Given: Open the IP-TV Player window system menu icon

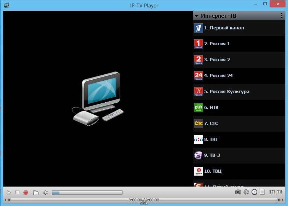Looking at the screenshot, I should tap(7, 5).
